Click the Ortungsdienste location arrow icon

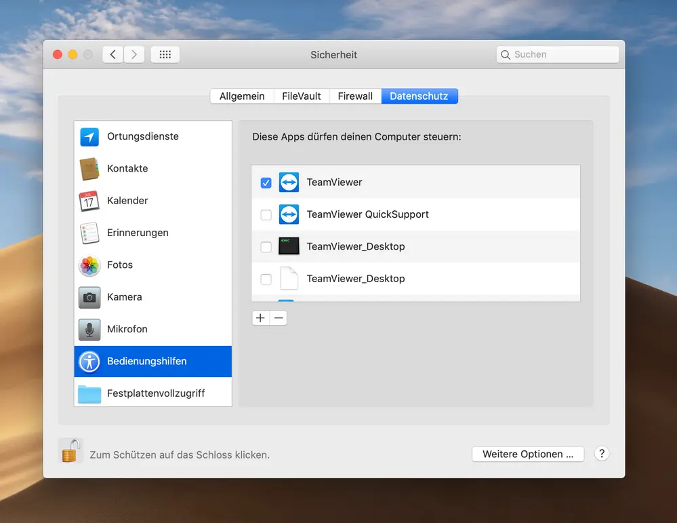pyautogui.click(x=89, y=137)
